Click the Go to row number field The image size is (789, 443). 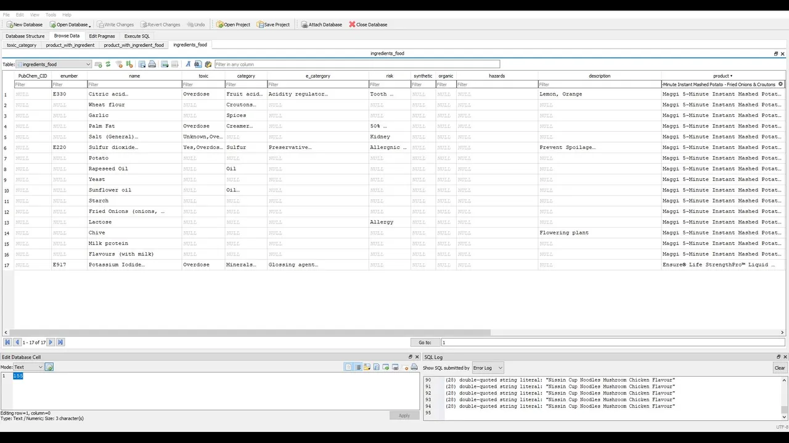click(613, 342)
